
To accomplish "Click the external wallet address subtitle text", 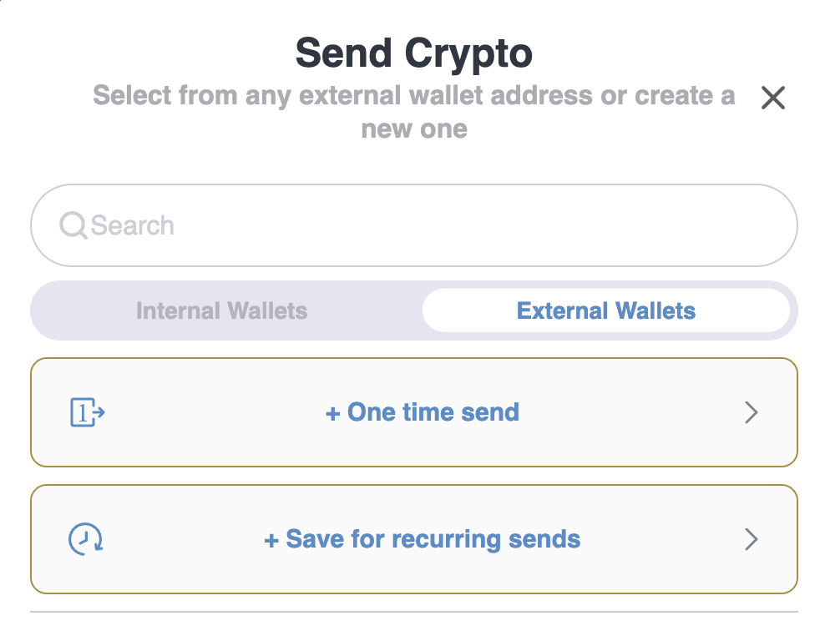I will click(x=413, y=112).
